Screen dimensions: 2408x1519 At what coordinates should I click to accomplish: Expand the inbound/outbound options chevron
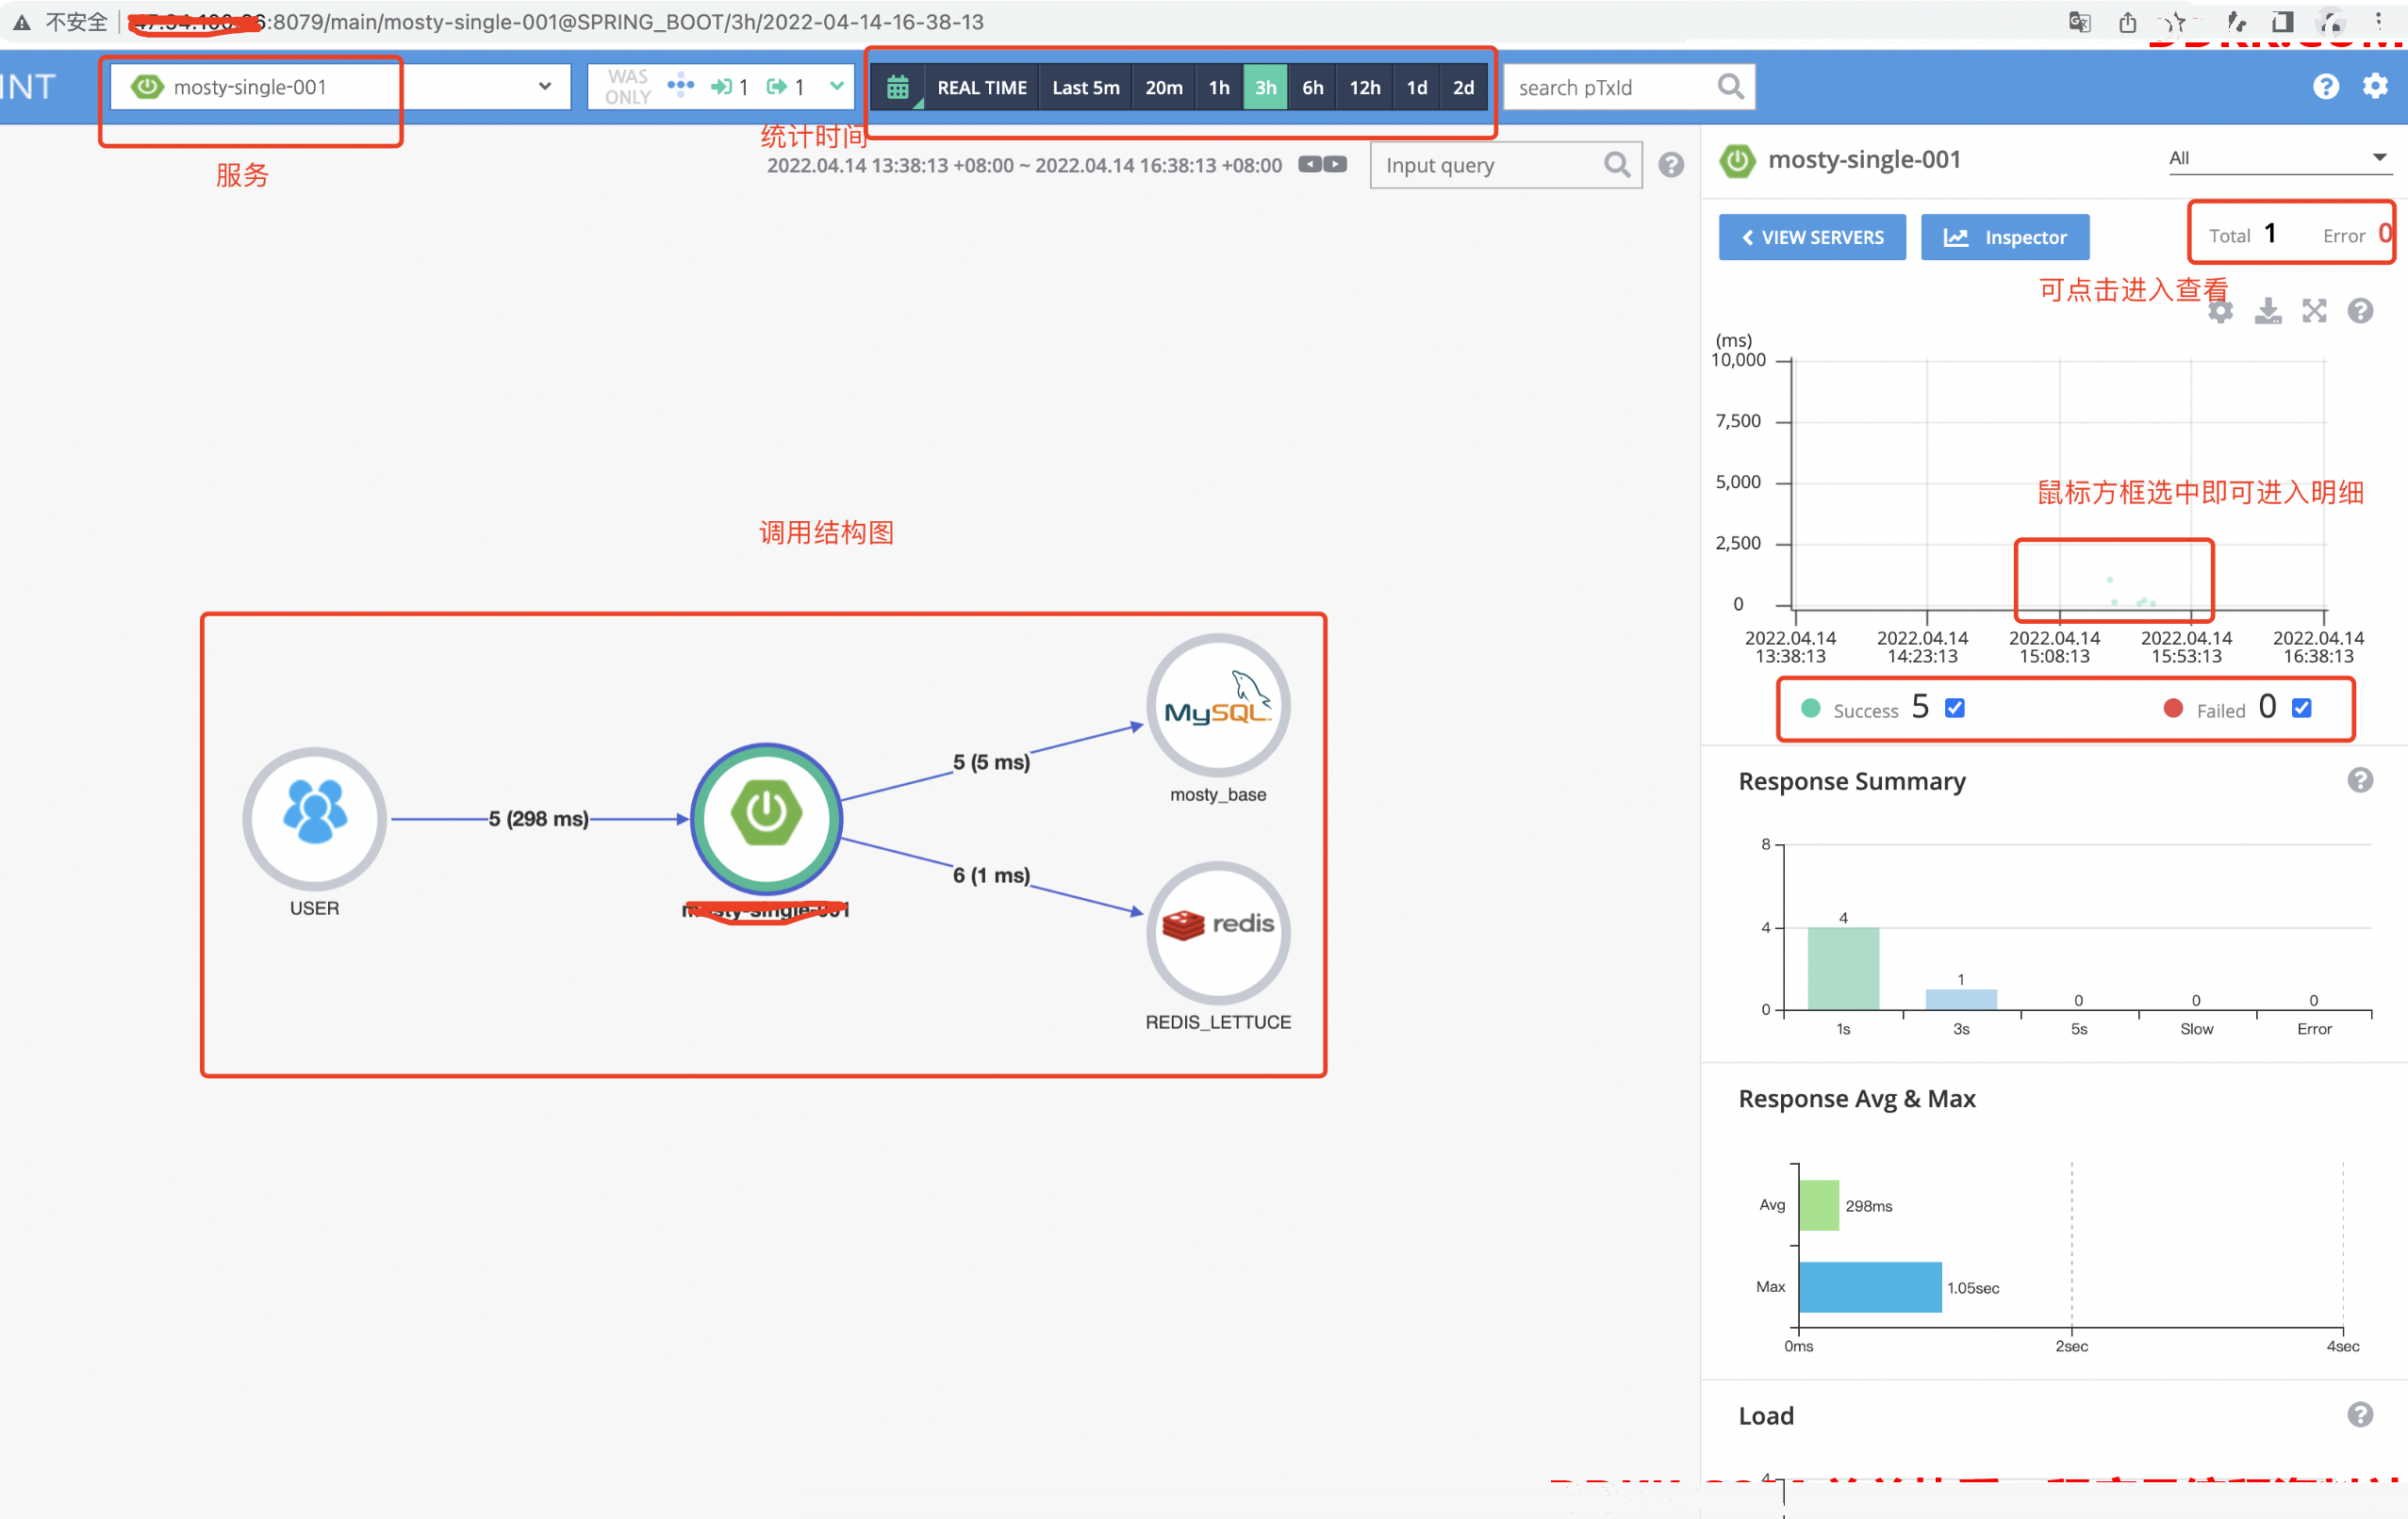836,86
